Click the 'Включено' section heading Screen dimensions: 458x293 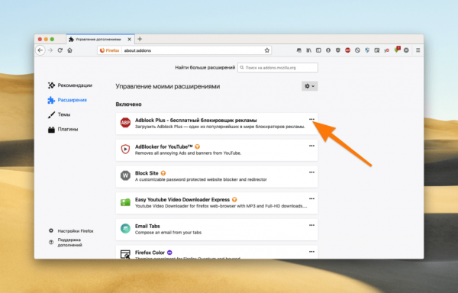pos(128,105)
